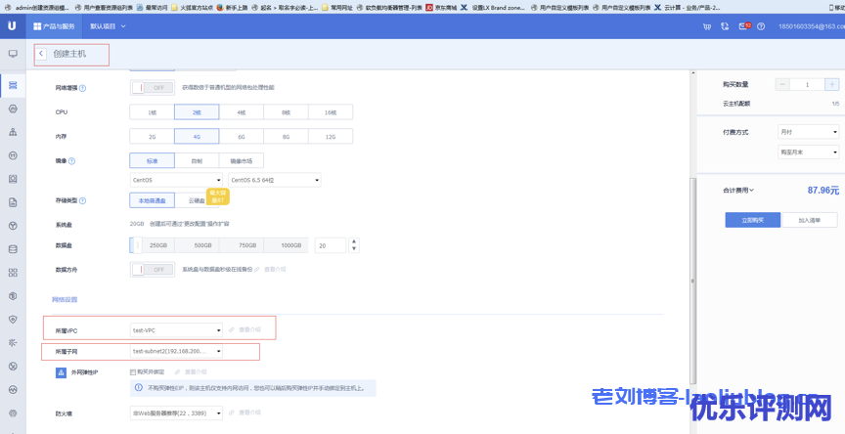Open the 购至月末 dropdown
Screen dimensions: 845x434
point(809,152)
